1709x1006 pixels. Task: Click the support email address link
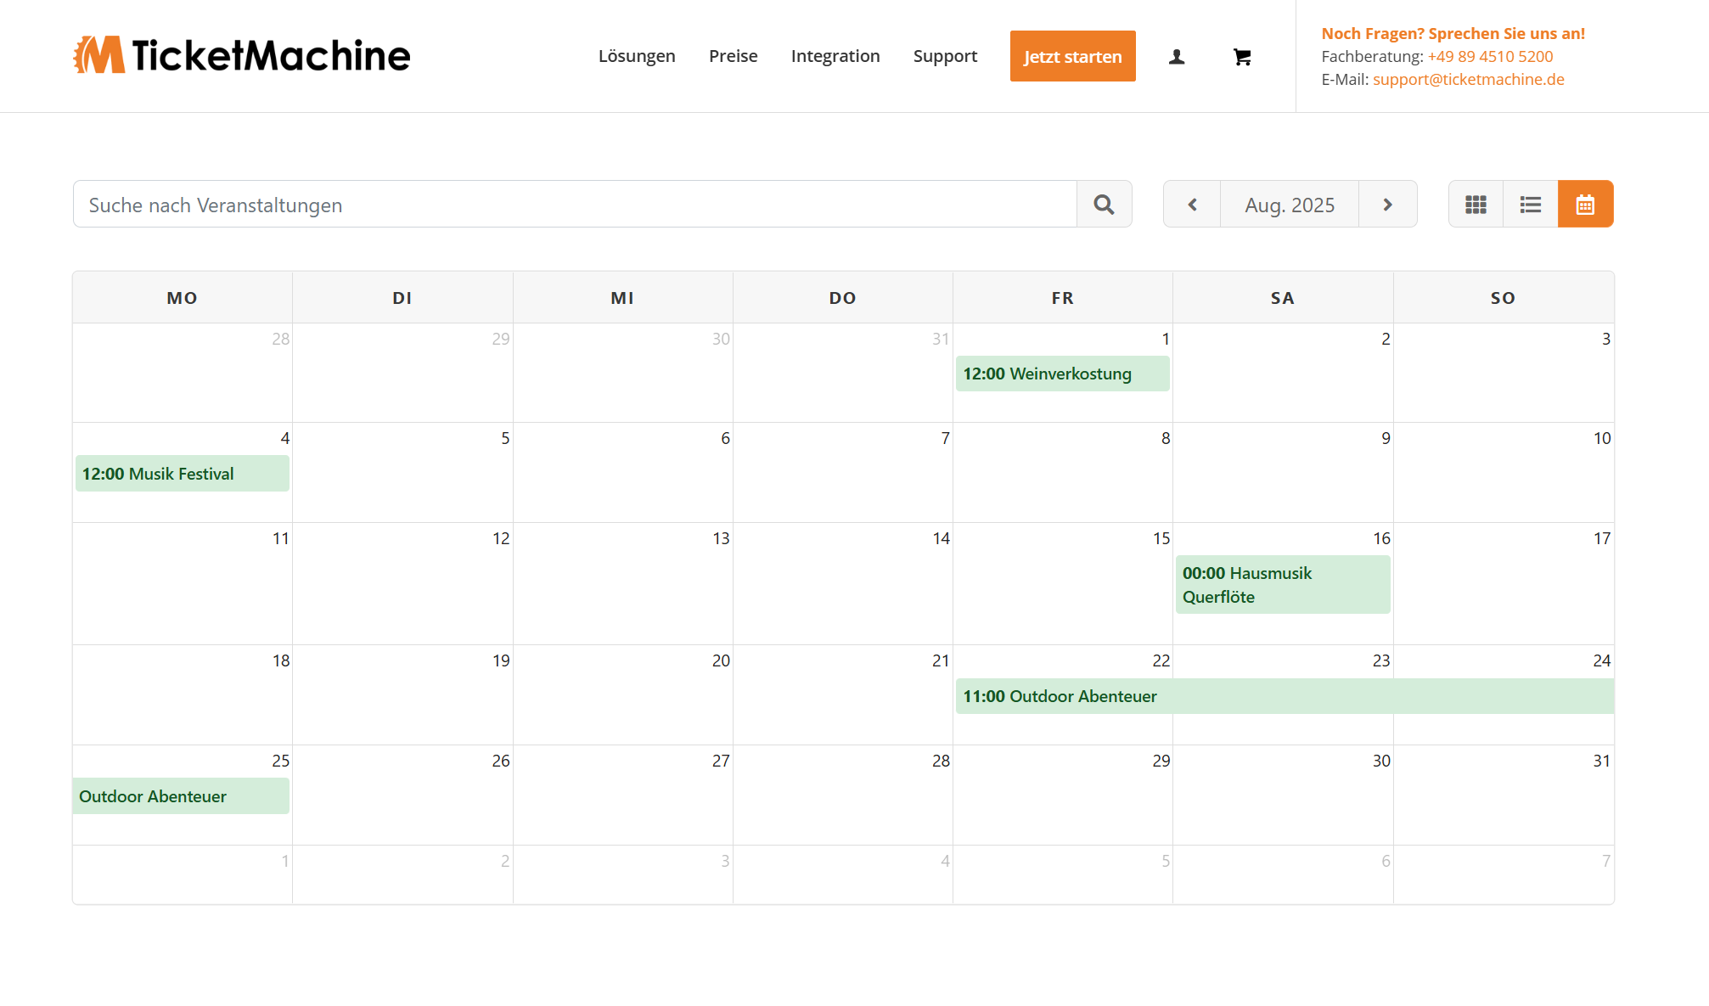tap(1468, 79)
